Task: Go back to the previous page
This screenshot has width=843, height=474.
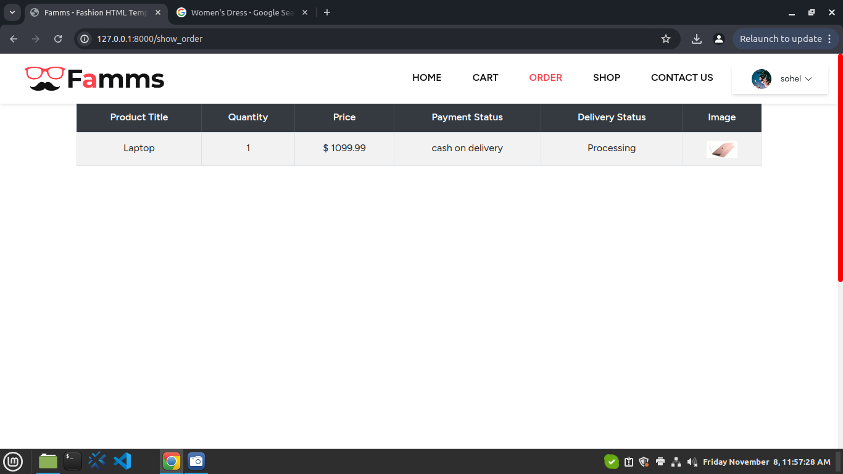Action: click(x=14, y=39)
